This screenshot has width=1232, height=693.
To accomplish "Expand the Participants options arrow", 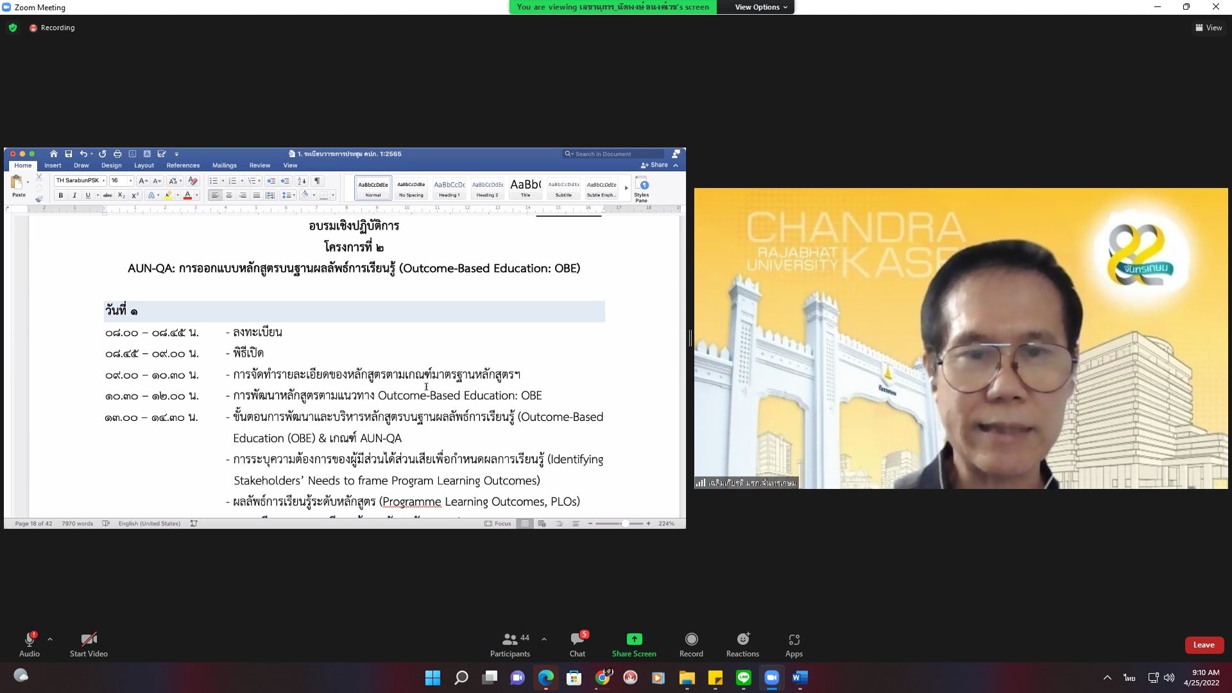I will click(x=544, y=639).
